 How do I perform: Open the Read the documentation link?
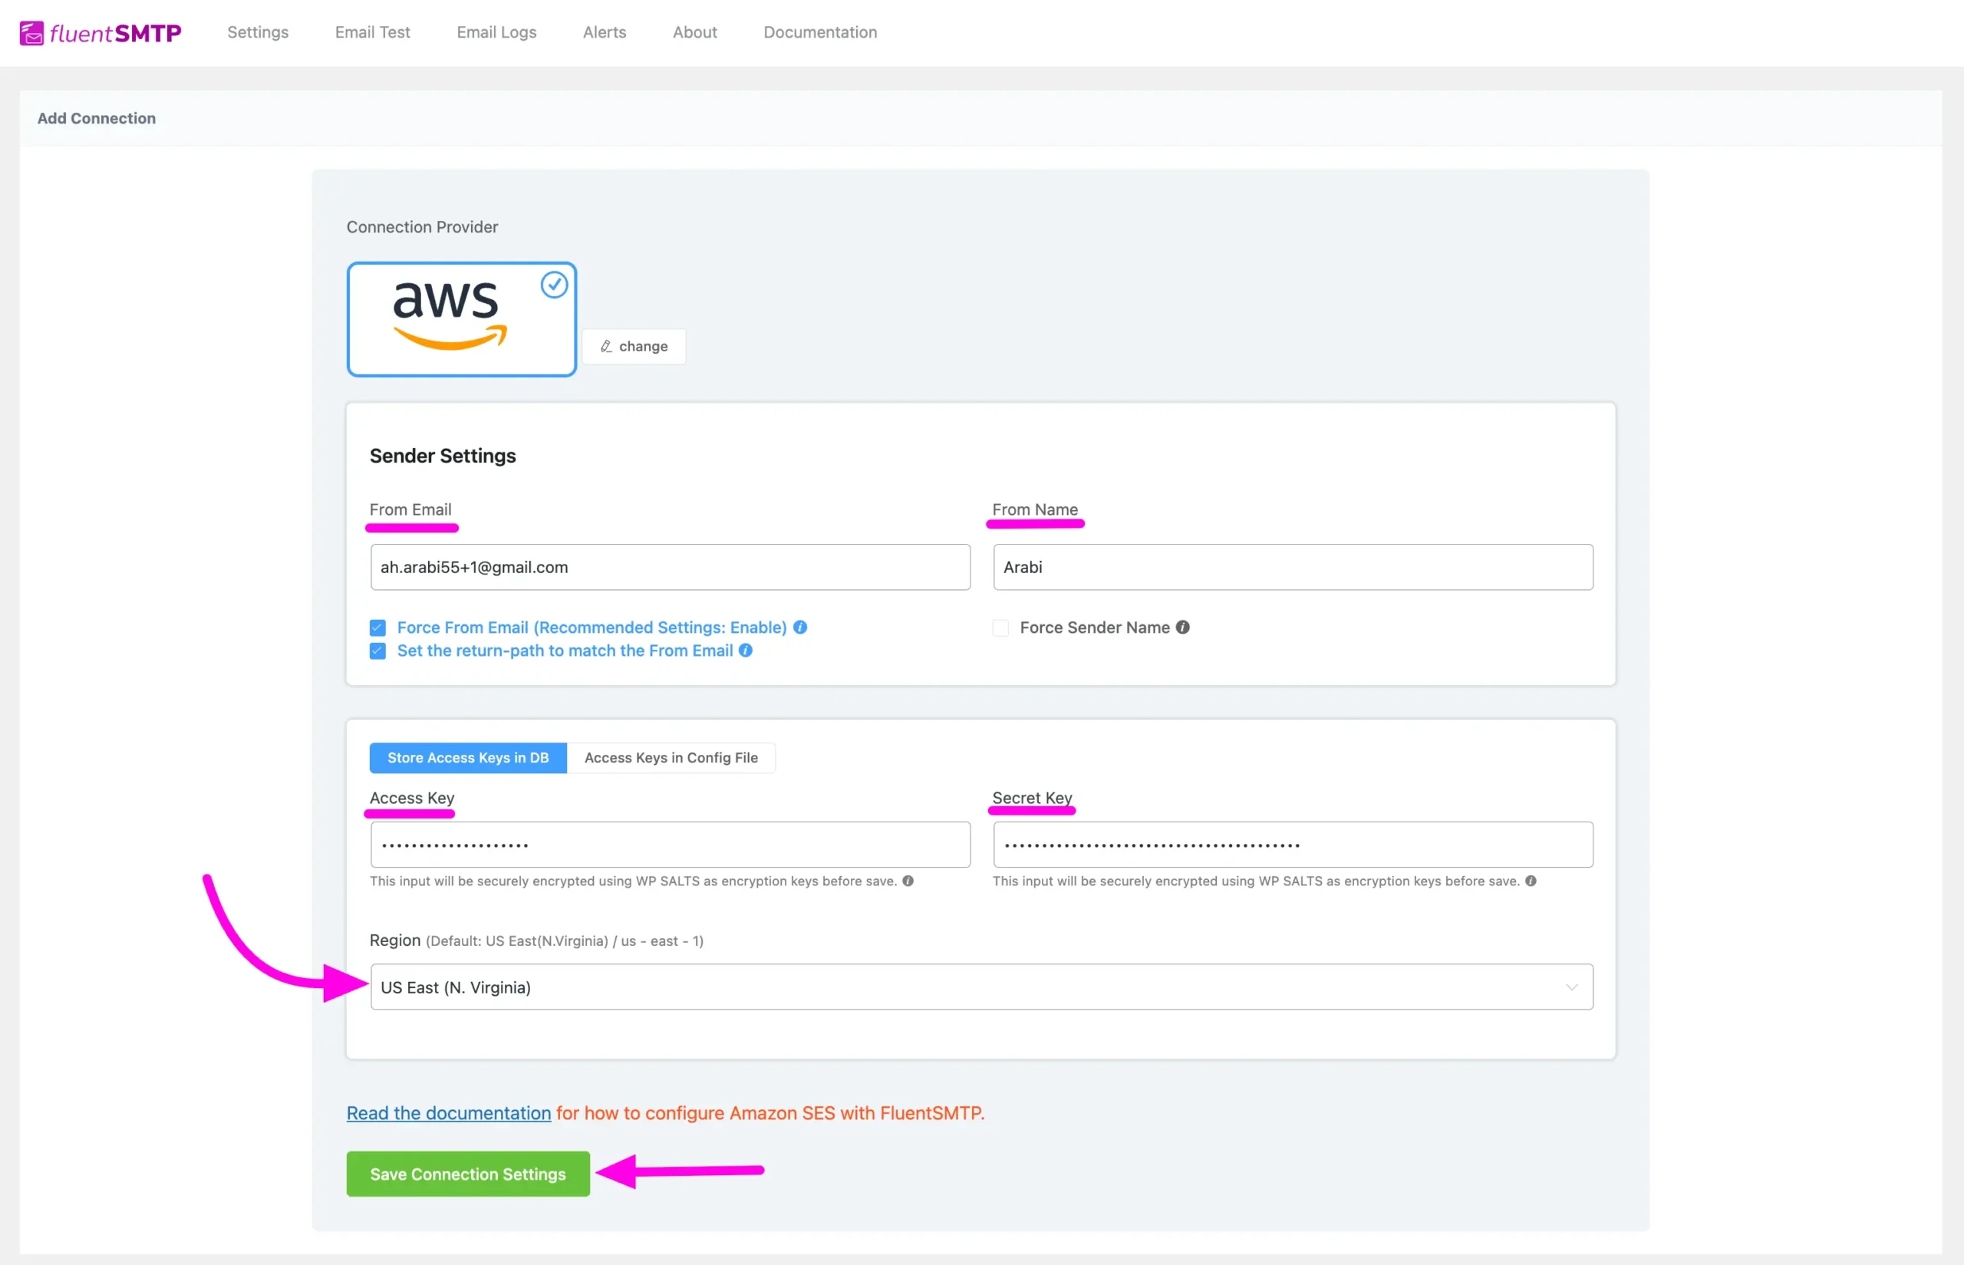(x=449, y=1114)
